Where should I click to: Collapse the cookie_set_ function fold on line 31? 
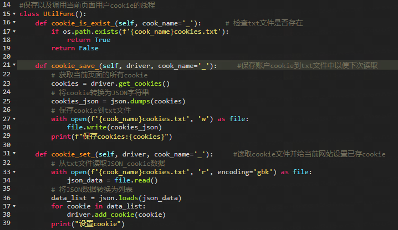click(x=14, y=153)
